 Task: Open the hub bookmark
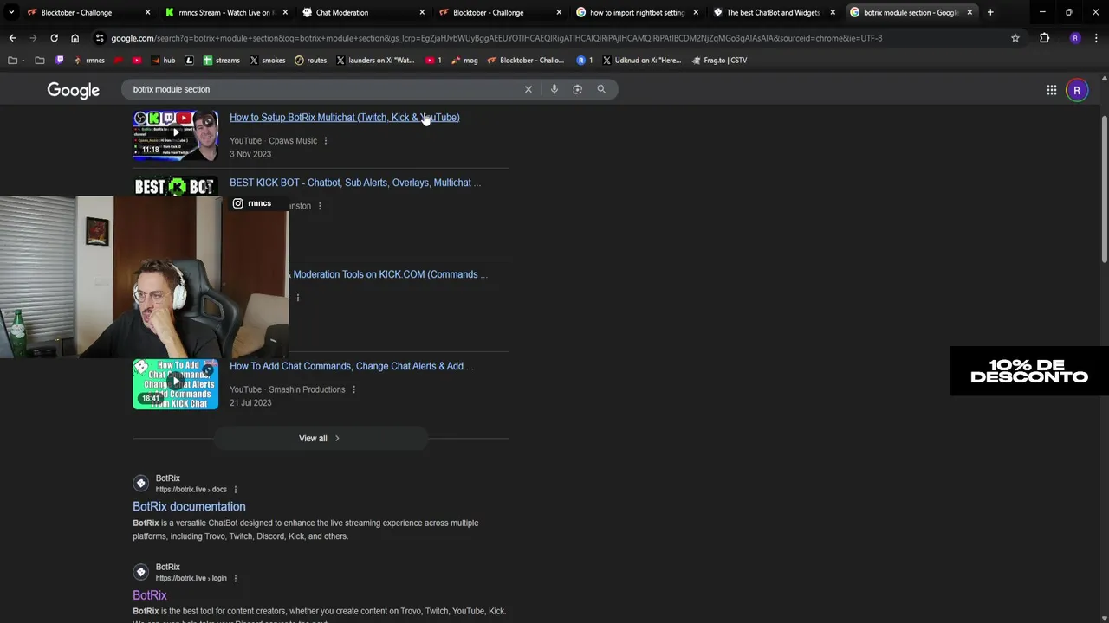click(163, 61)
